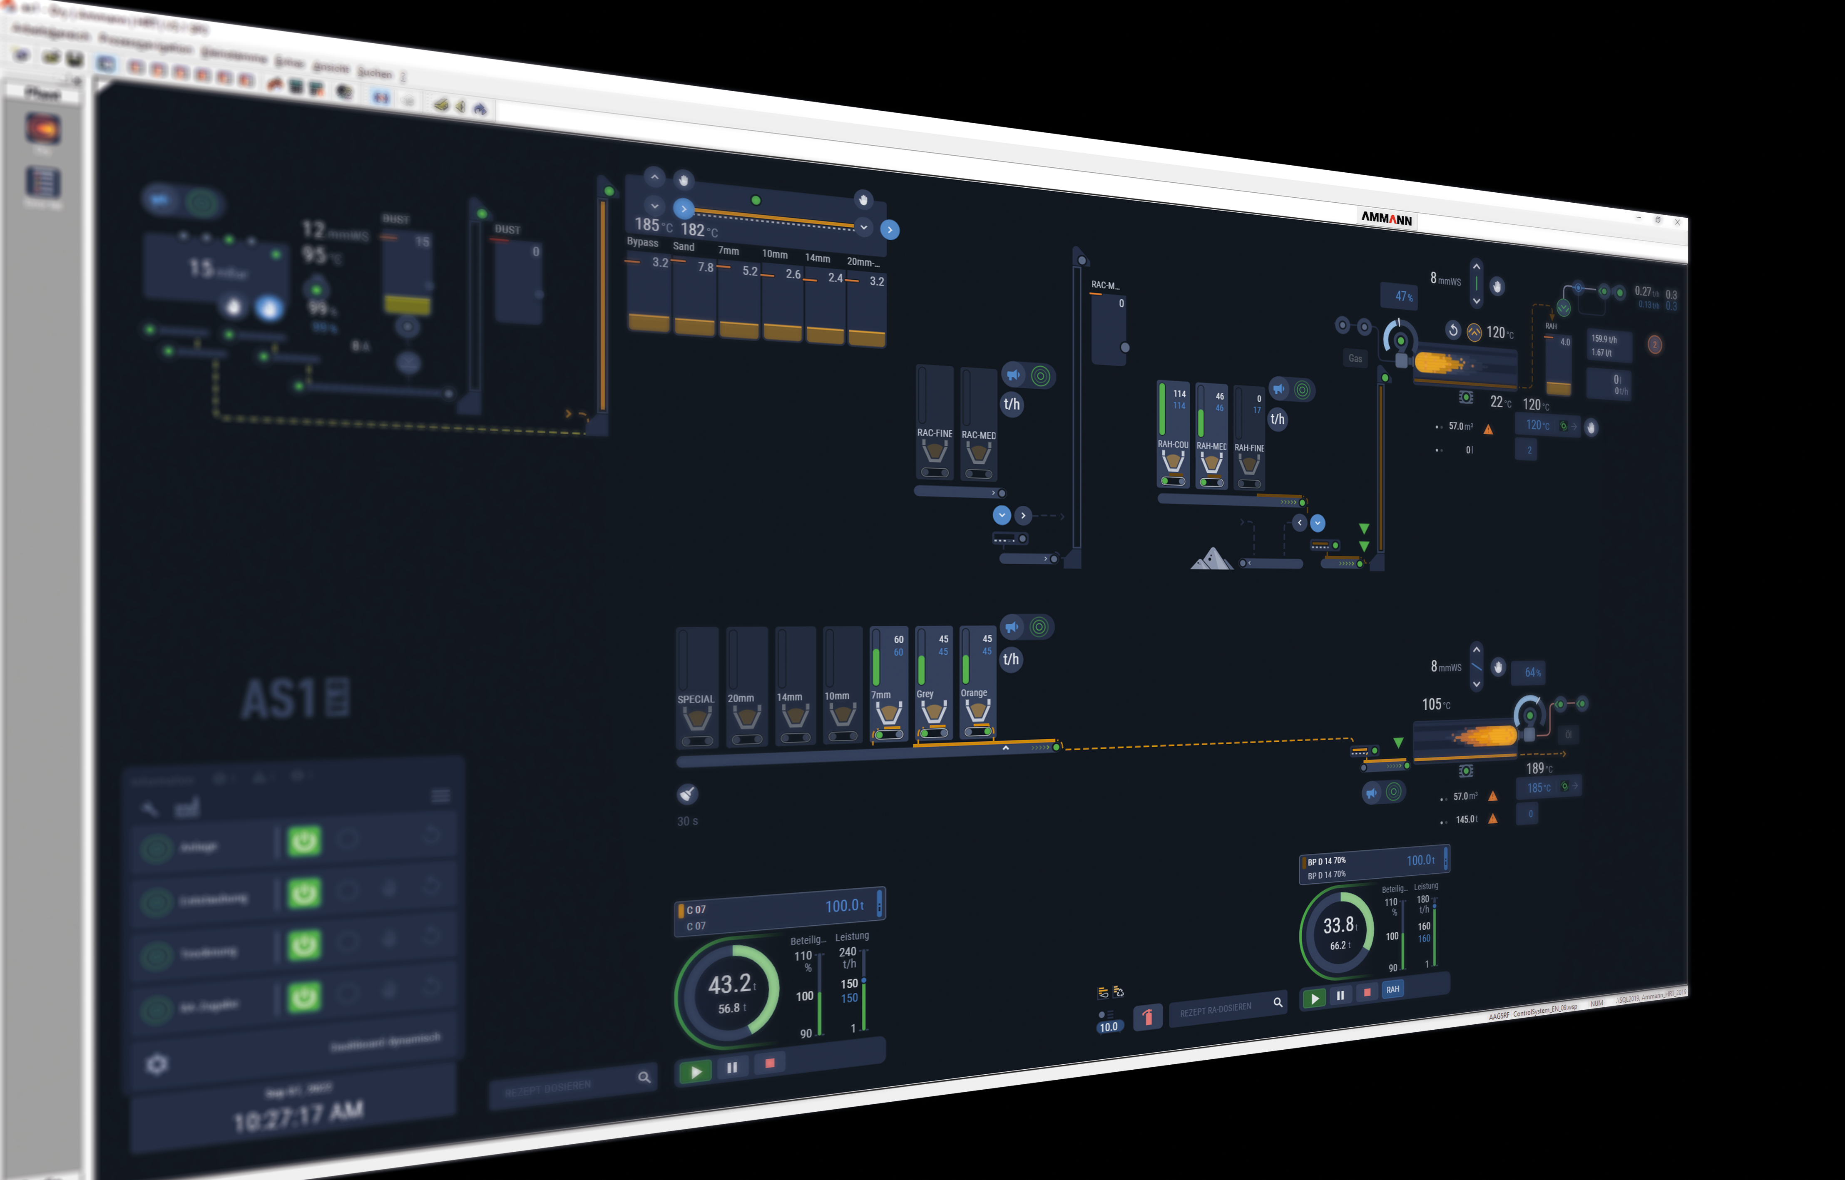Click the green double-down valve icon above RAH

[x=1564, y=307]
